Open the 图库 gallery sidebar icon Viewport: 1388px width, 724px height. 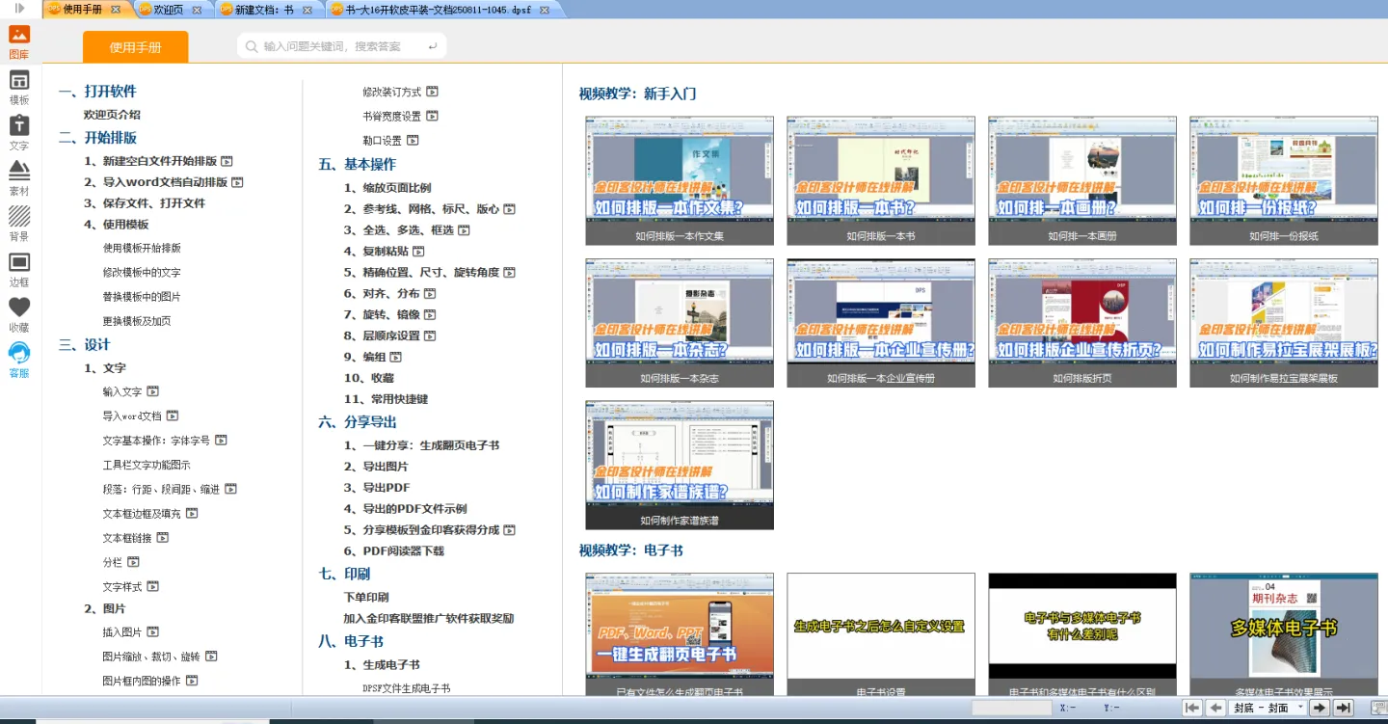click(x=19, y=40)
